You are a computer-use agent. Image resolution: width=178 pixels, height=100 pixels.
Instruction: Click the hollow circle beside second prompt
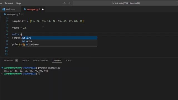click(x=2, y=74)
